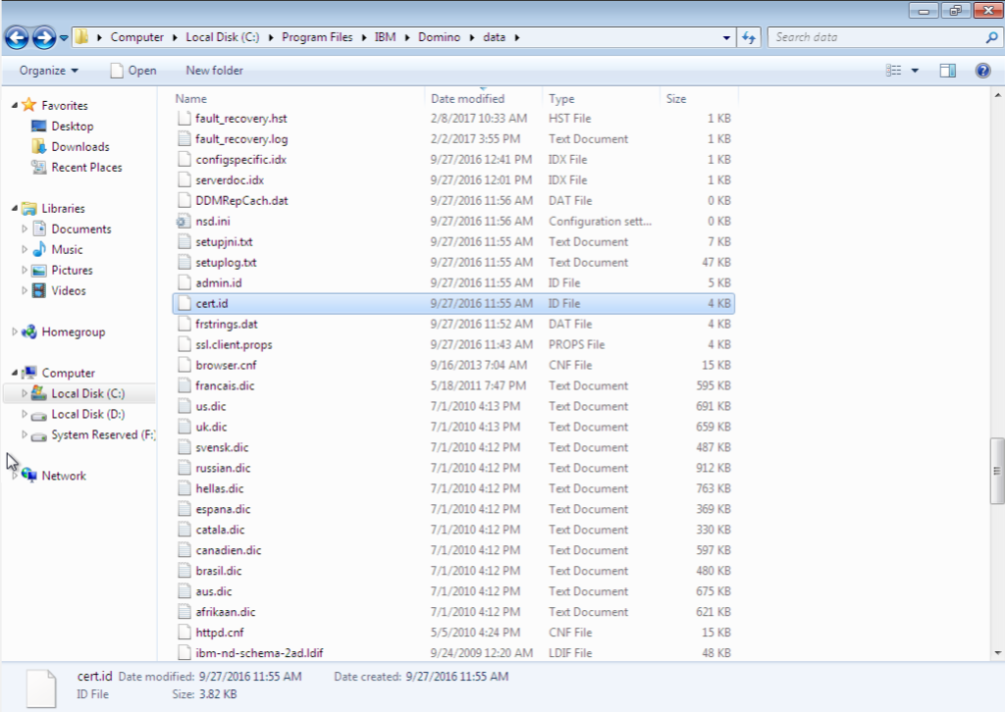
Task: Click the Domino breadcrumb in address bar
Action: pyautogui.click(x=440, y=37)
